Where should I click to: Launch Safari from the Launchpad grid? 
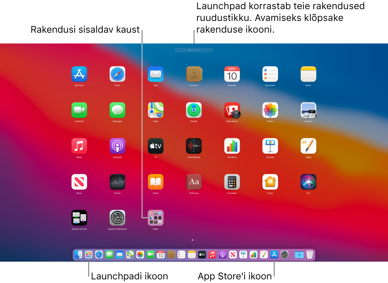pos(117,74)
